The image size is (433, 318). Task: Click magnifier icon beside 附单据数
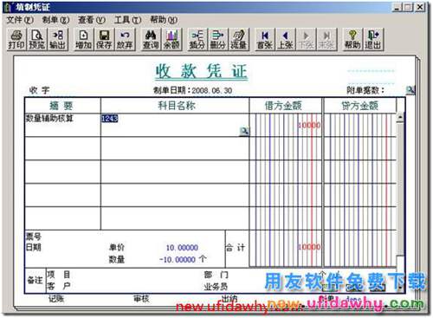point(410,90)
